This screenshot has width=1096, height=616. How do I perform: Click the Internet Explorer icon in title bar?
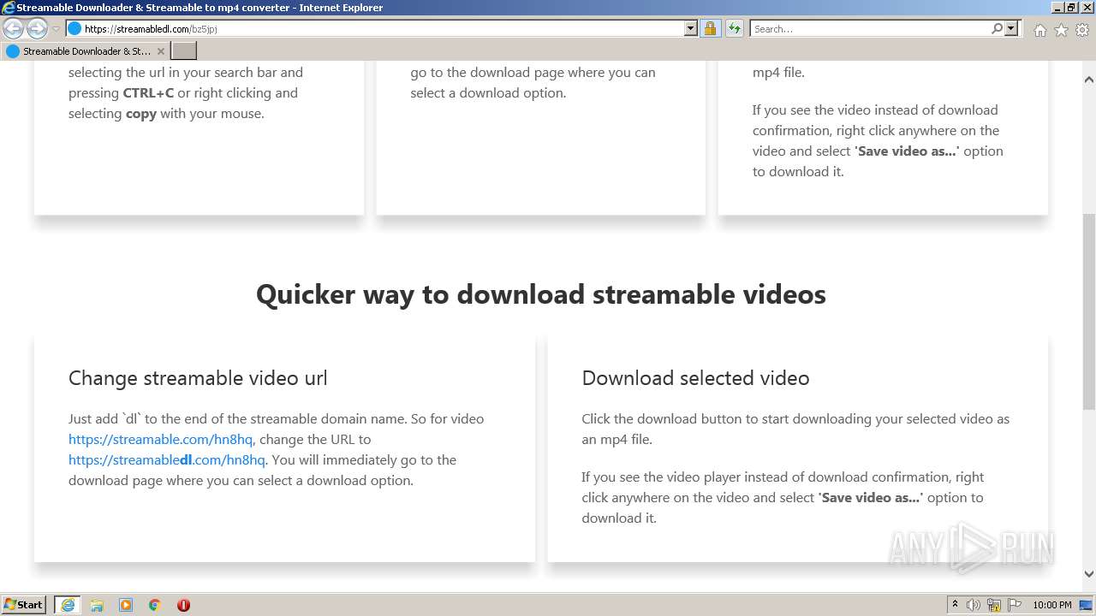pyautogui.click(x=9, y=8)
